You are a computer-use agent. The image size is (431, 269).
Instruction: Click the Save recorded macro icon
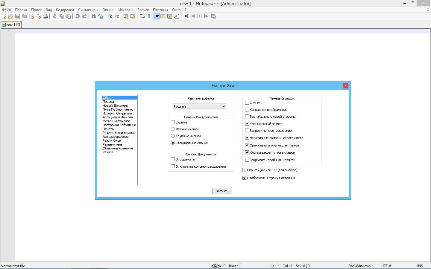(x=213, y=16)
